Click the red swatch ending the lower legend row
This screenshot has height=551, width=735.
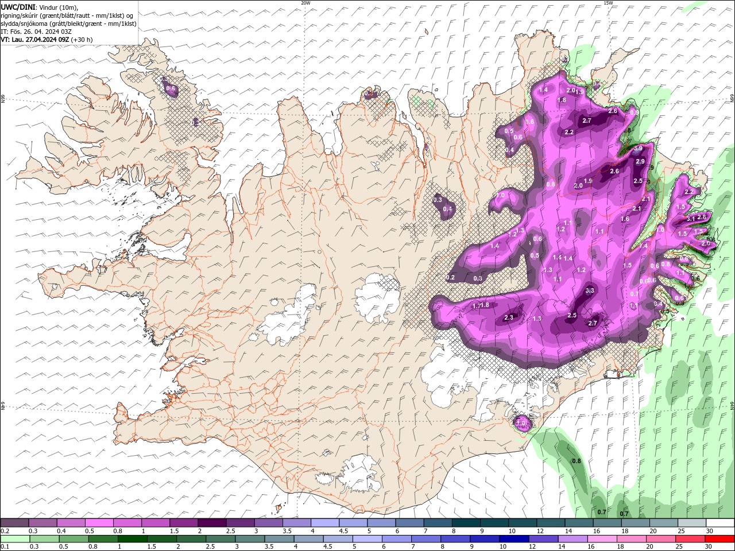pos(720,539)
